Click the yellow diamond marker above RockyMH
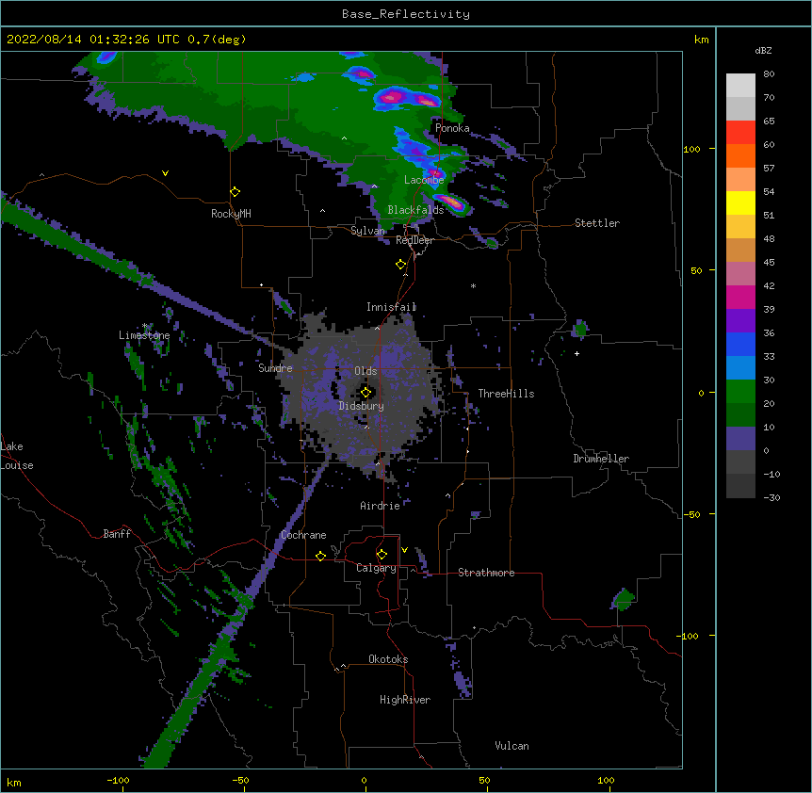This screenshot has width=812, height=793. [235, 192]
